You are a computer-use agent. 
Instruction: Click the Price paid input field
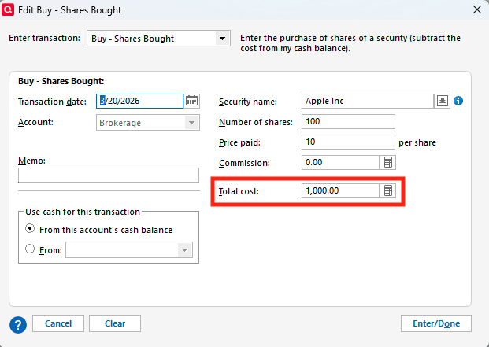[347, 142]
